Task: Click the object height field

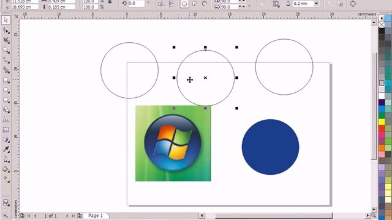Action: click(61, 7)
